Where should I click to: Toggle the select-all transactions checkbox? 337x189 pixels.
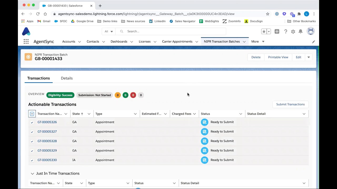32,114
